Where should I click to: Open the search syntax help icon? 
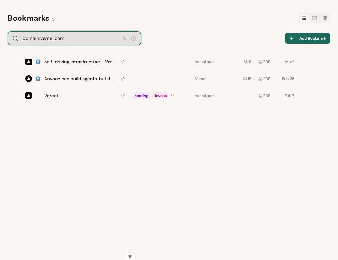pos(133,38)
